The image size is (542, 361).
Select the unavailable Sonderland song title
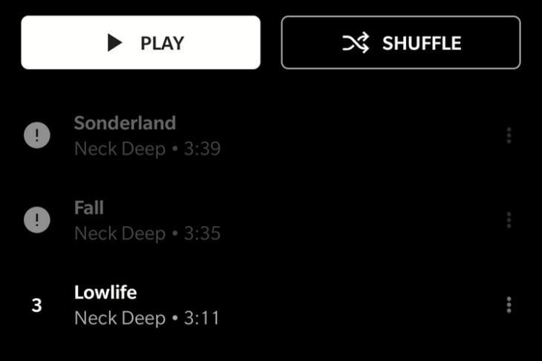pyautogui.click(x=125, y=123)
